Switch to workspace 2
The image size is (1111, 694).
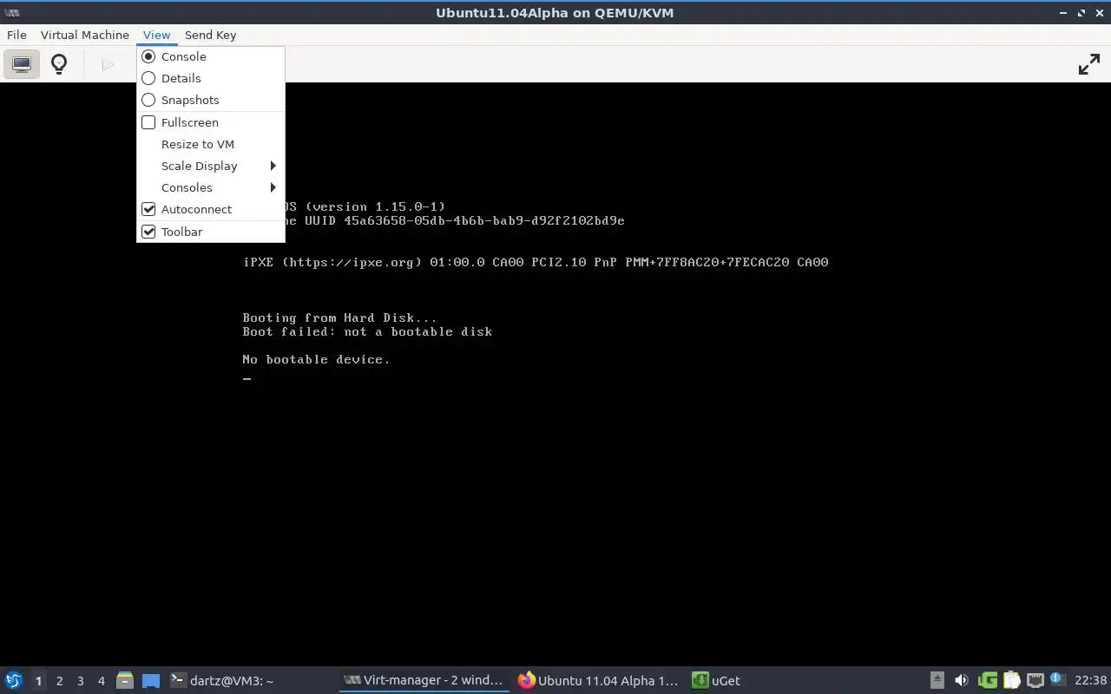(59, 681)
